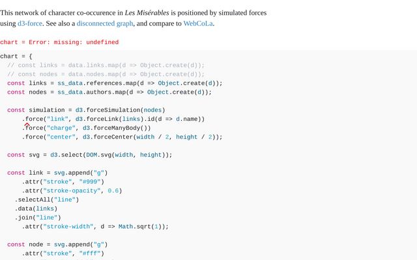Screen dimensions: 417x260
Task: Place cursor on the "chart = {" line
Action: pos(21,57)
